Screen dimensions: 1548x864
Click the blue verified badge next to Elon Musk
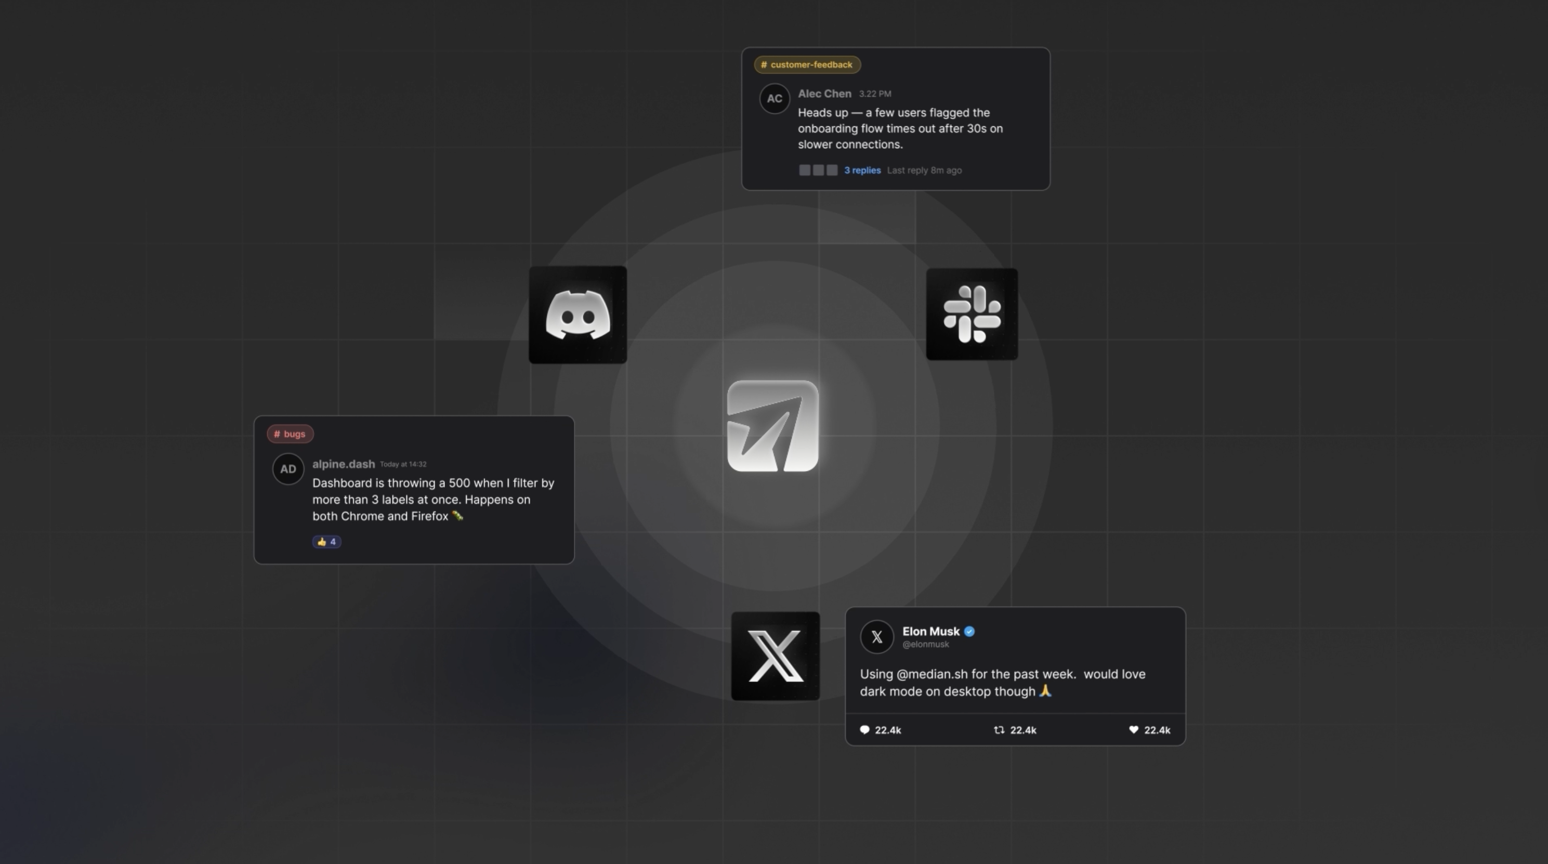pyautogui.click(x=969, y=632)
